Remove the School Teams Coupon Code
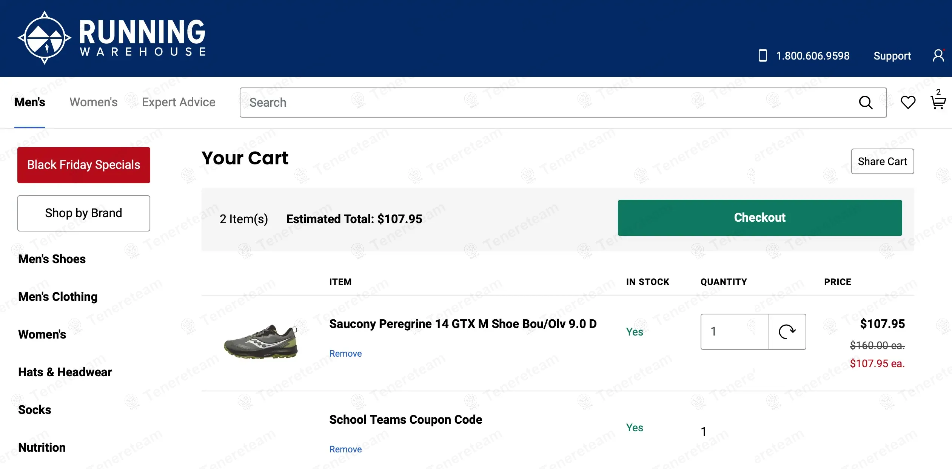 [345, 449]
